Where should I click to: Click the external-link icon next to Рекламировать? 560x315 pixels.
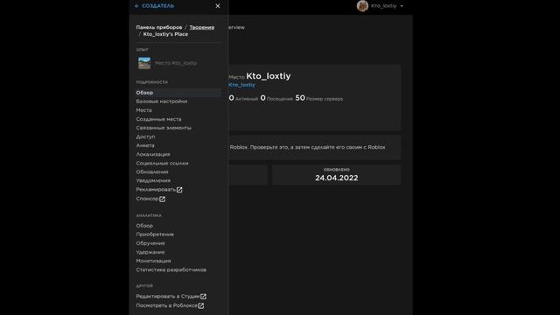[x=179, y=190]
